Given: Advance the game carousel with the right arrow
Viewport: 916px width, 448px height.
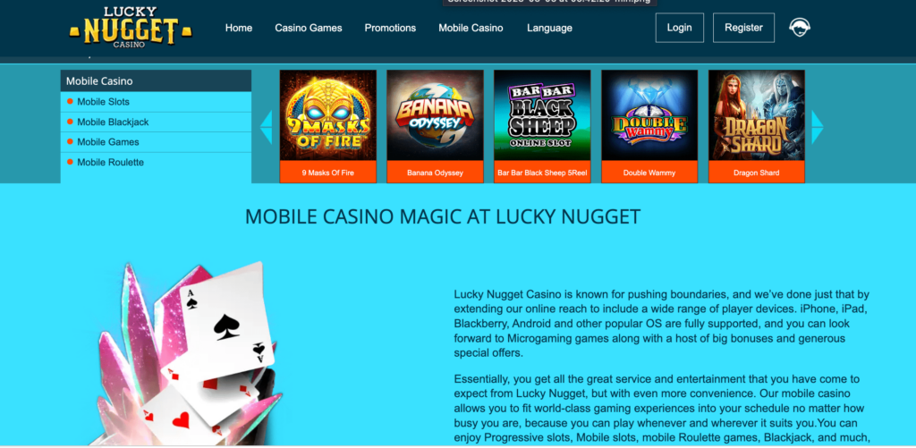Looking at the screenshot, I should pos(818,127).
